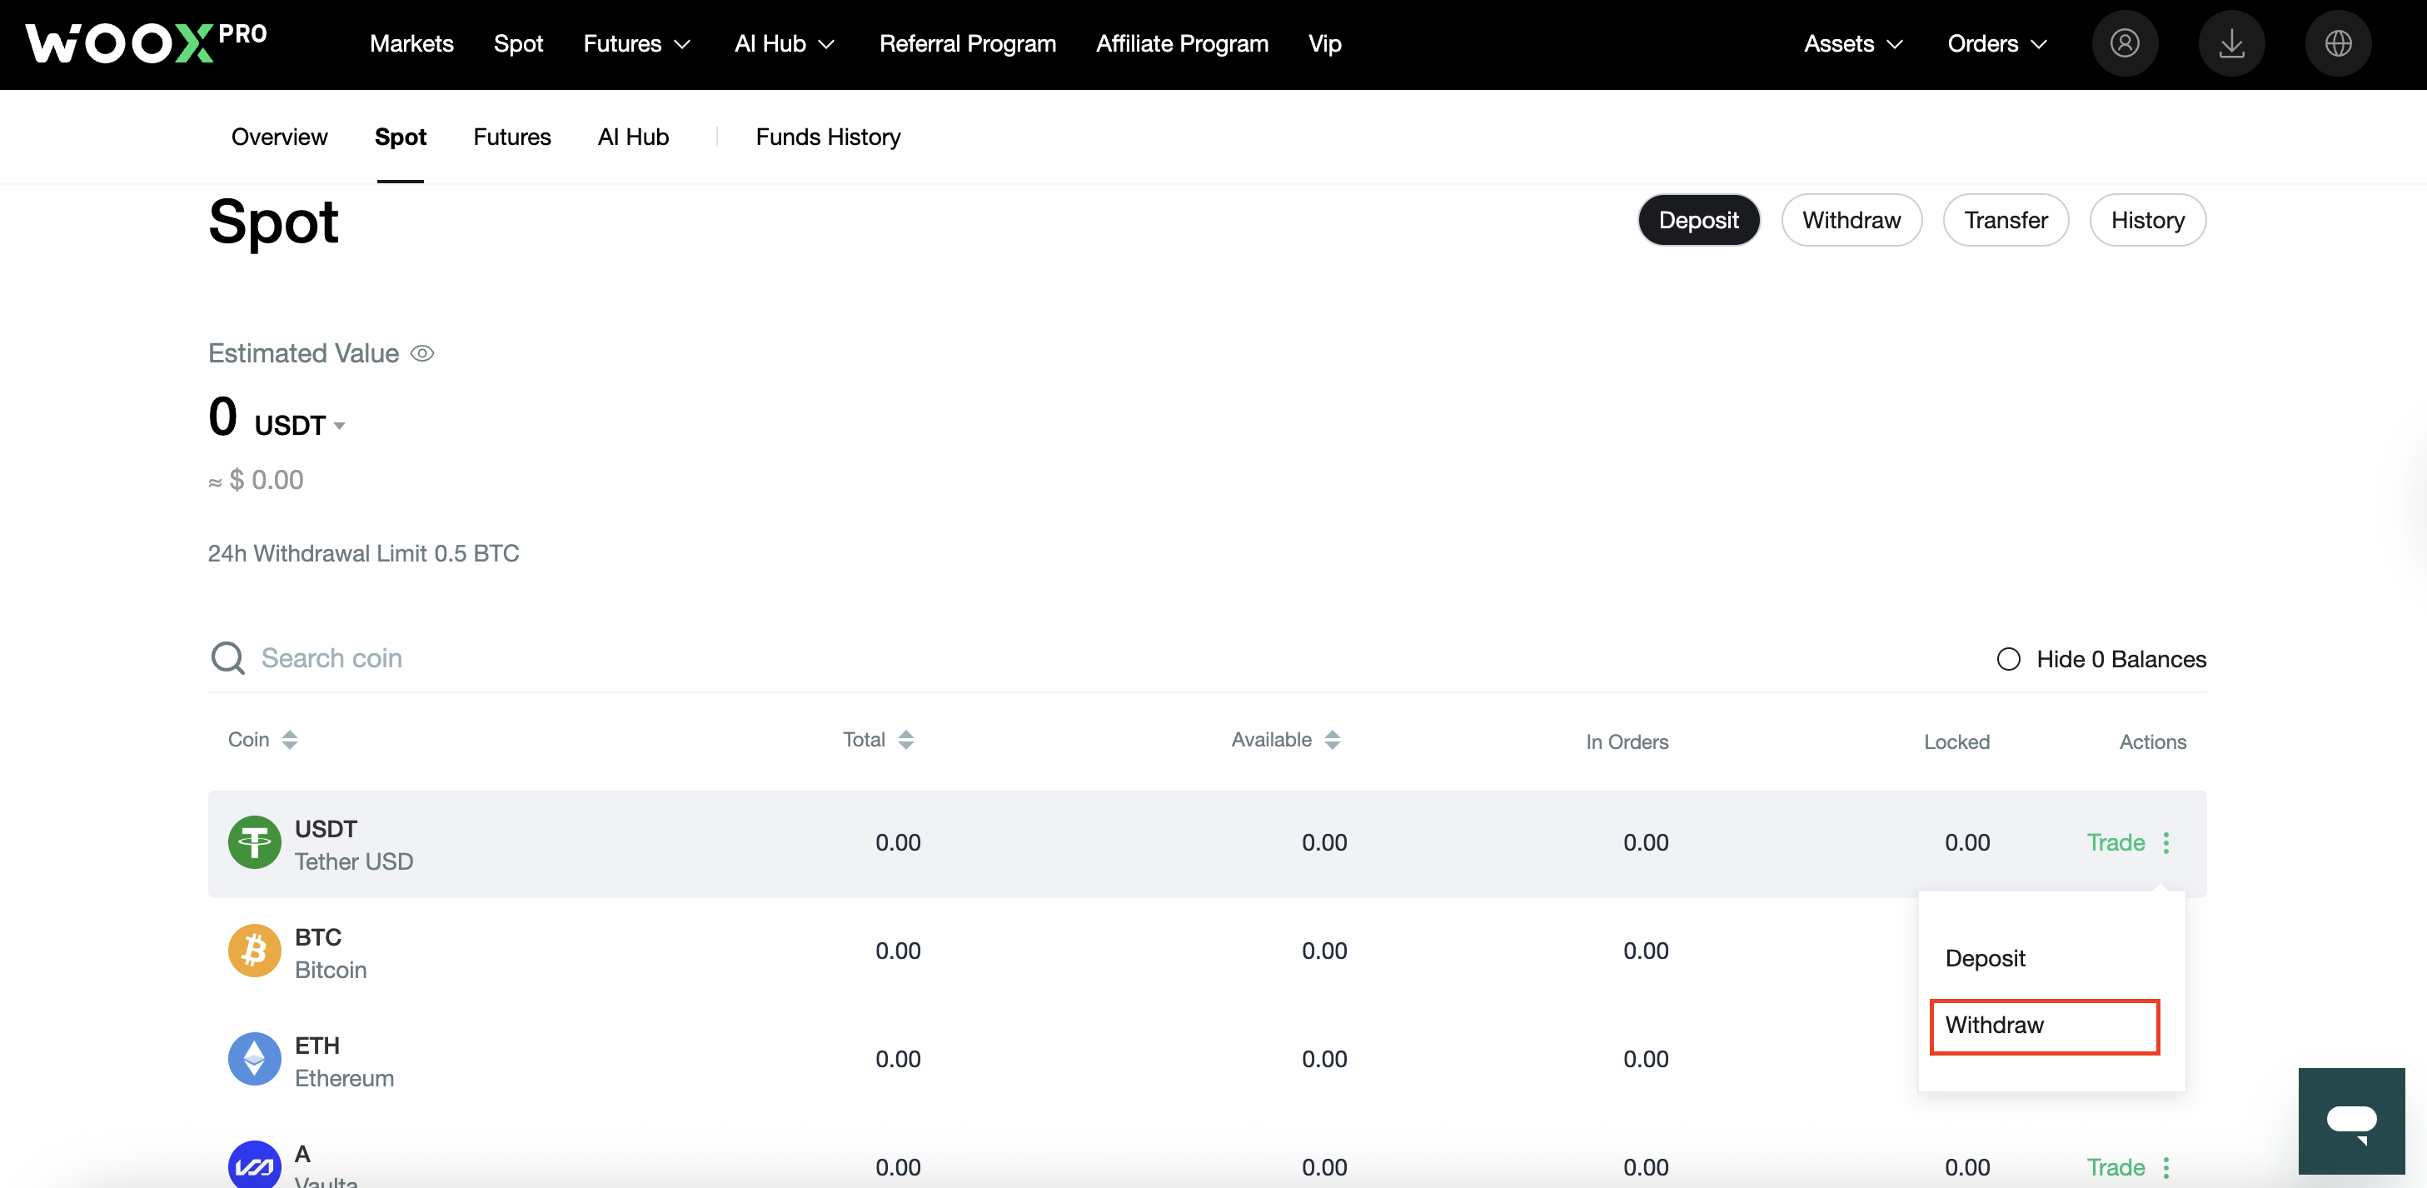Click the magnifier search icon
This screenshot has height=1188, width=2427.
(x=227, y=657)
